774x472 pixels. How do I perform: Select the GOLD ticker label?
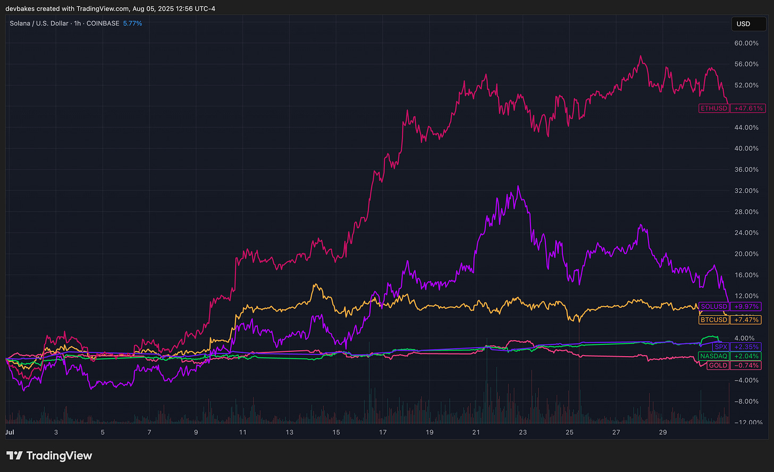coord(718,365)
